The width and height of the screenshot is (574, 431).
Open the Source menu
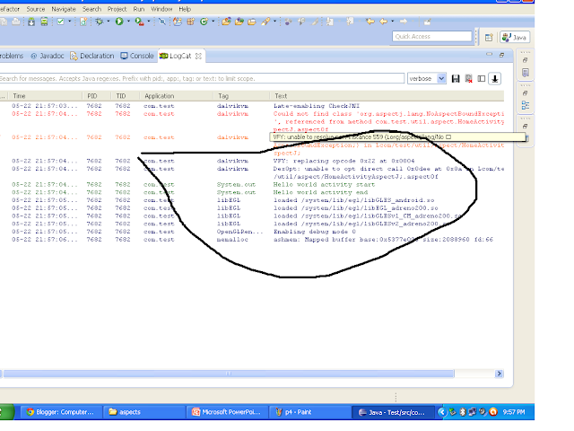pos(36,9)
